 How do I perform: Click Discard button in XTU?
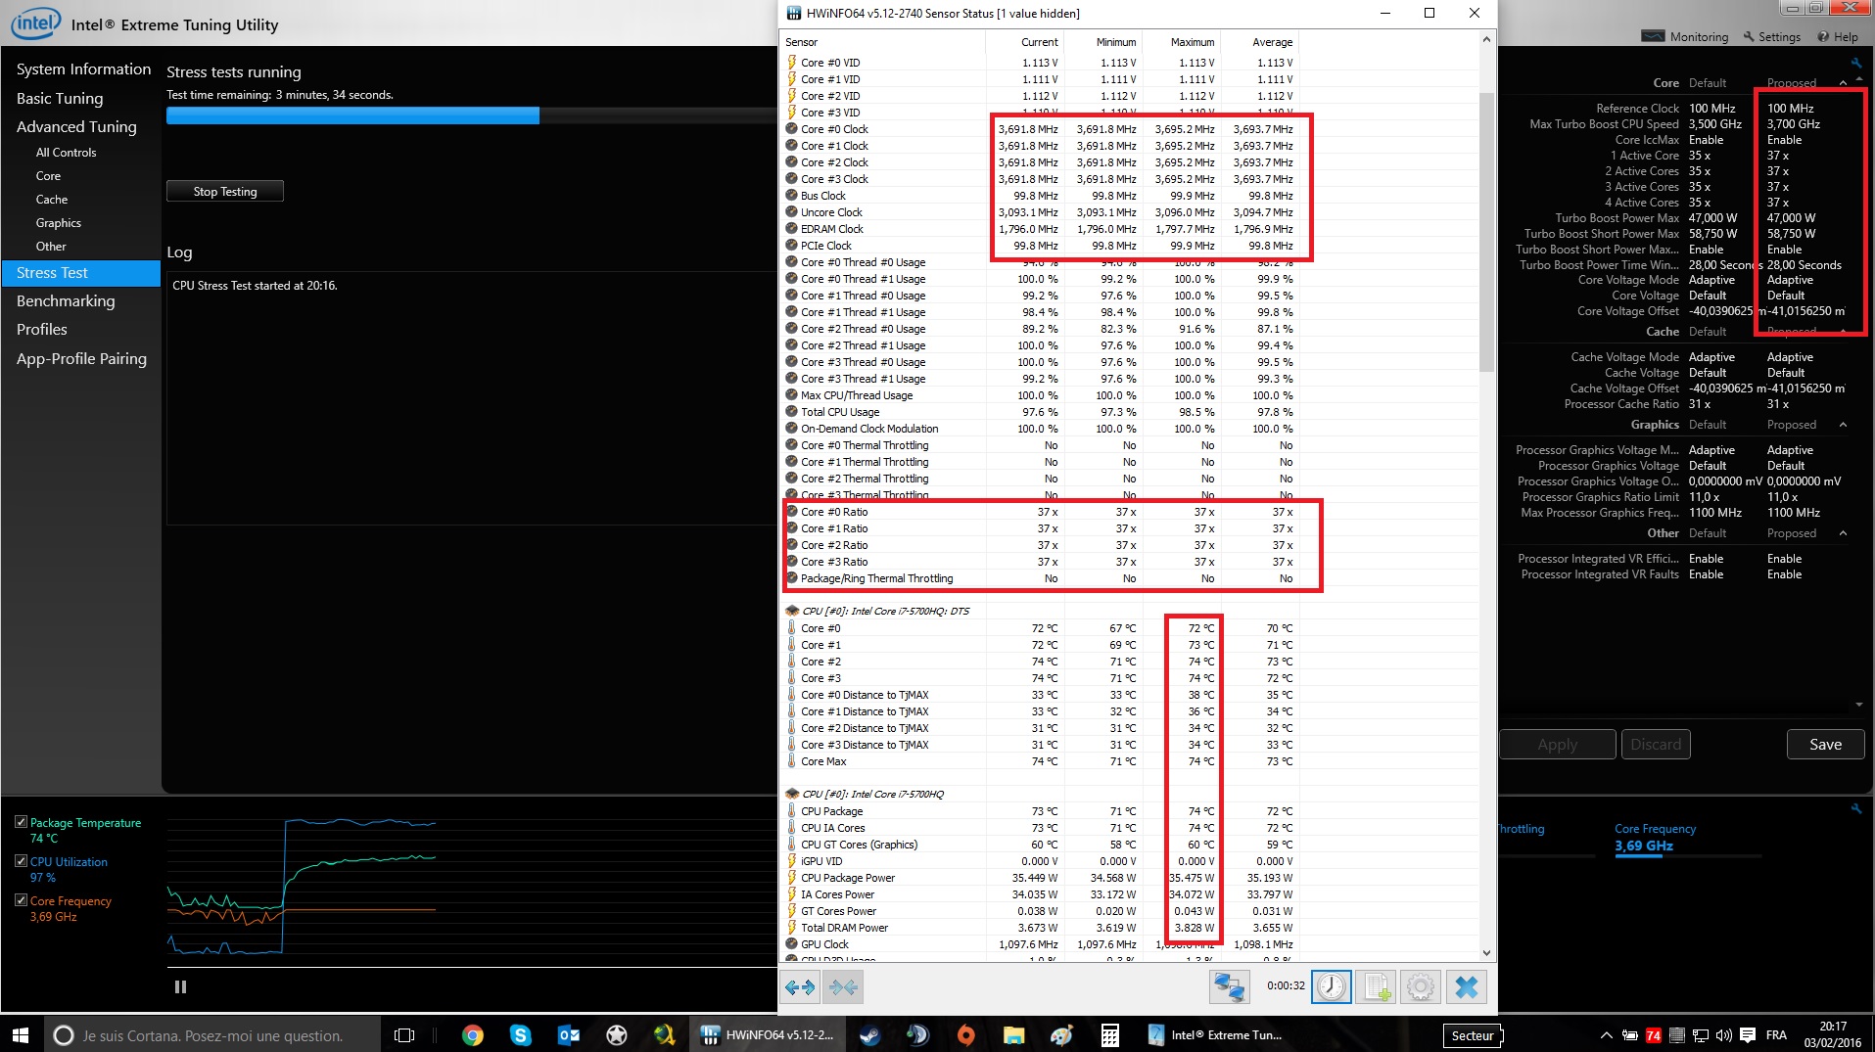[x=1656, y=745]
